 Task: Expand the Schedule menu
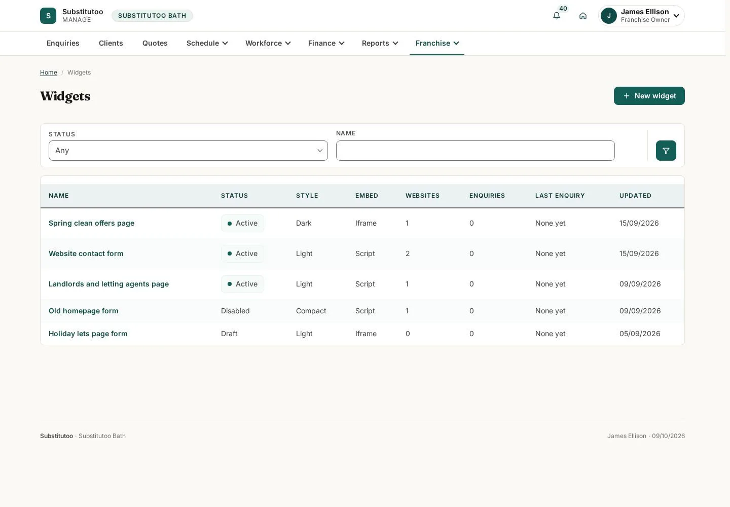coord(207,43)
